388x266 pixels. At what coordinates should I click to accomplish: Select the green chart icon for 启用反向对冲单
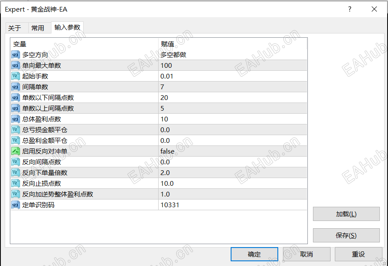tap(15, 151)
